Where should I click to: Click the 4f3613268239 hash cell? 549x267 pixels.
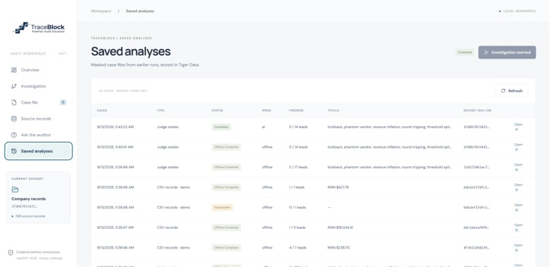pos(476,248)
